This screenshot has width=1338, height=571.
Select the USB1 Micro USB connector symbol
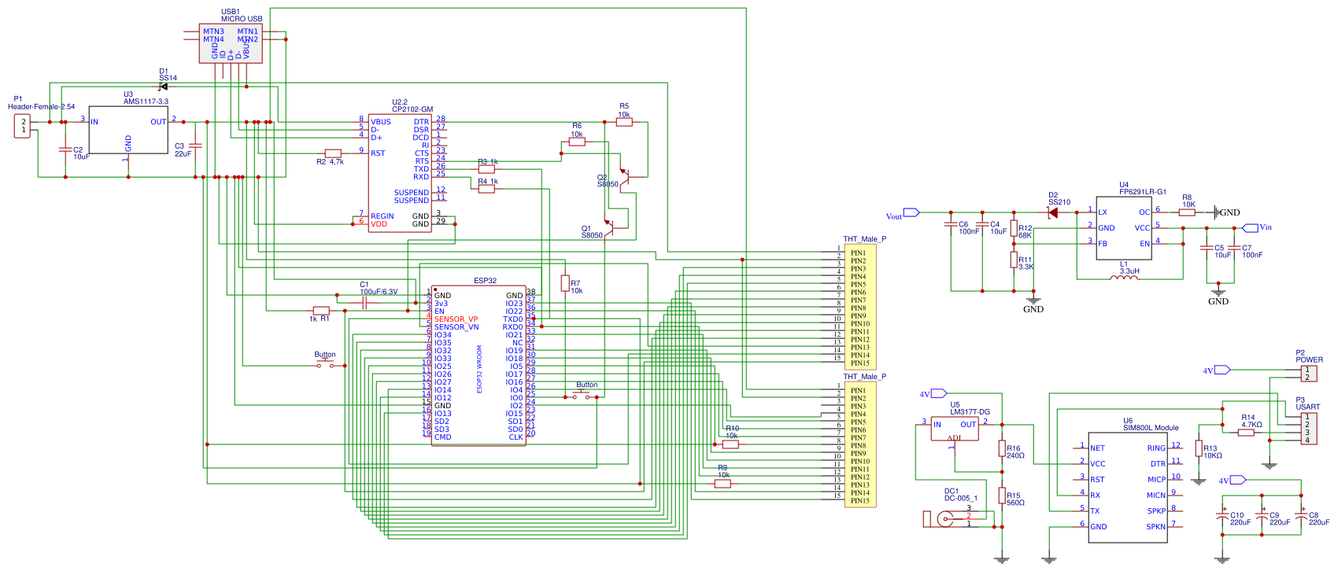(230, 42)
